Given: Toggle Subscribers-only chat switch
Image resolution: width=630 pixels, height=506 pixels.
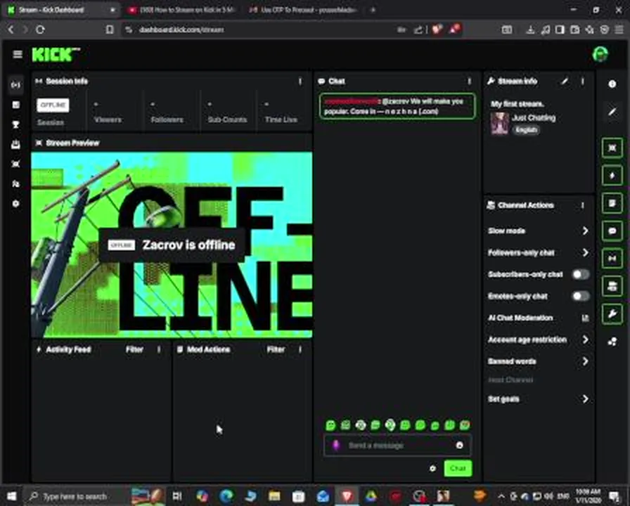Looking at the screenshot, I should [581, 274].
